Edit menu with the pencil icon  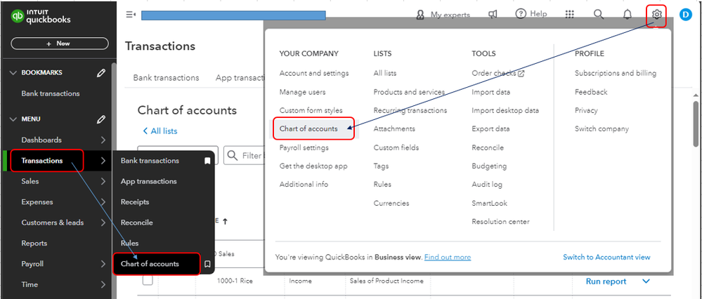[x=101, y=119]
